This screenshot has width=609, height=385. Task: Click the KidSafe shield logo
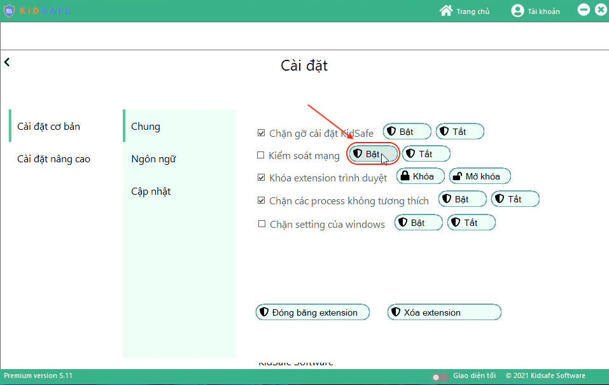coord(9,11)
